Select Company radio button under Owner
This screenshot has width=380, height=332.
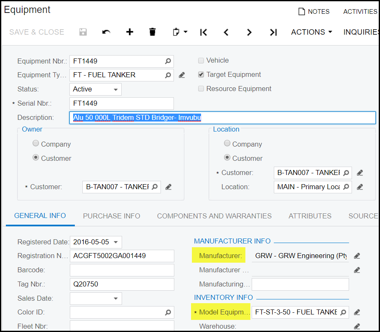(x=36, y=144)
